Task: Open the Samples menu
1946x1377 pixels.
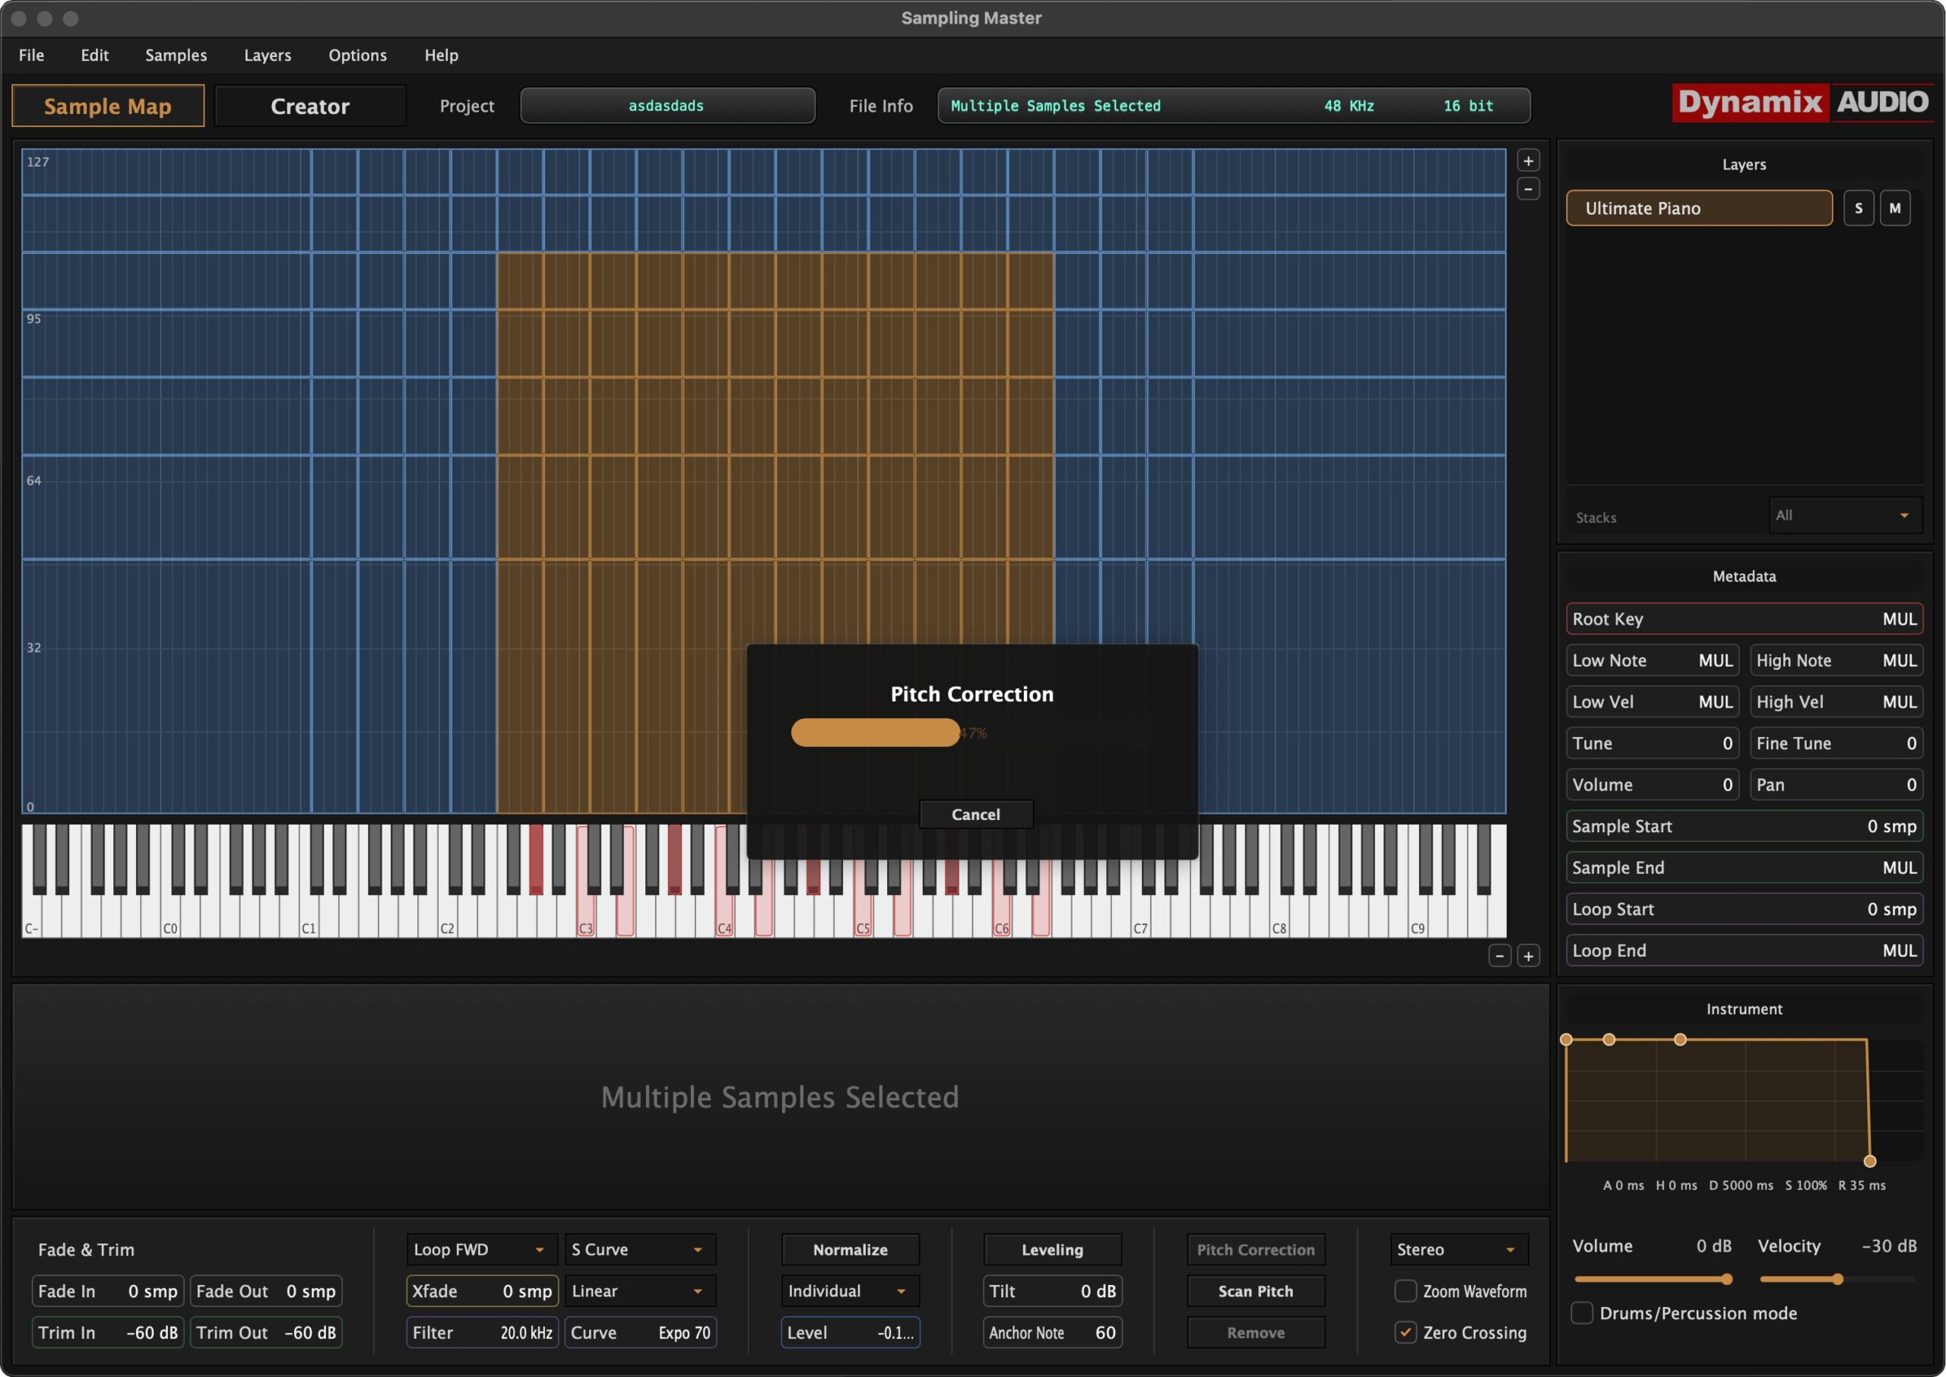Action: pos(176,55)
